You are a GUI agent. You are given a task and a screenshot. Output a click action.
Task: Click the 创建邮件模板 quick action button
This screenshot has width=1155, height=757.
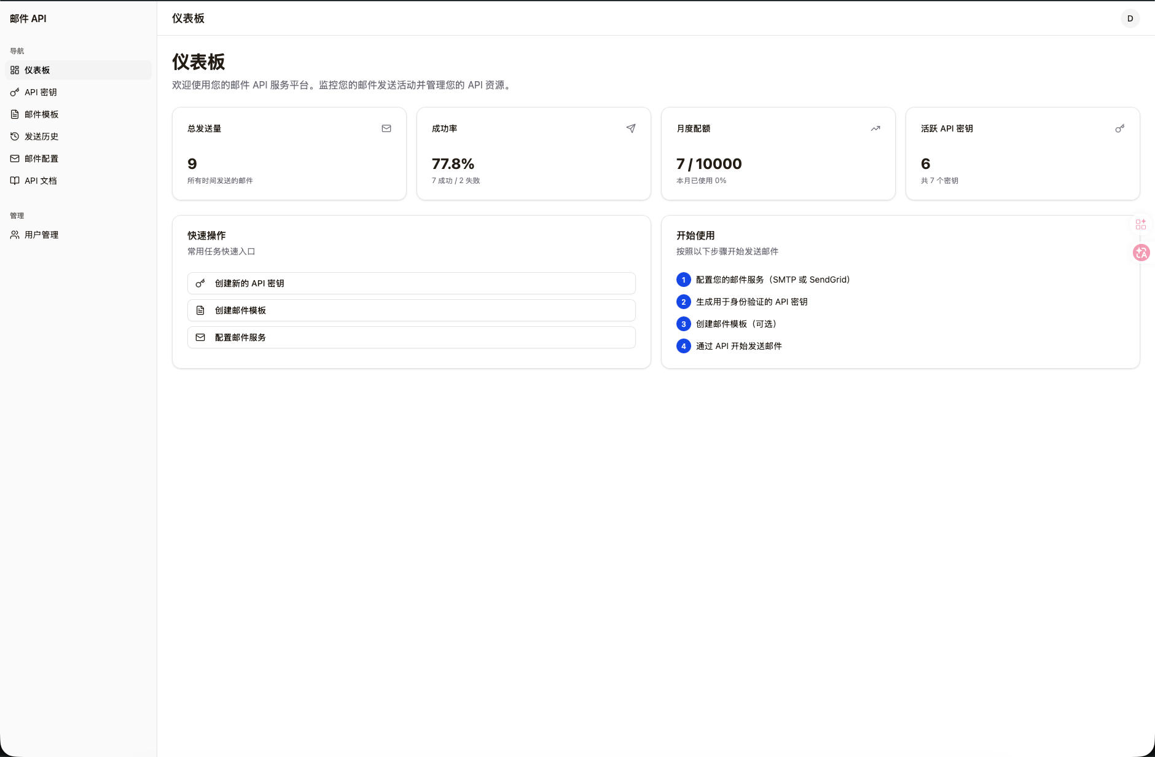(x=411, y=310)
